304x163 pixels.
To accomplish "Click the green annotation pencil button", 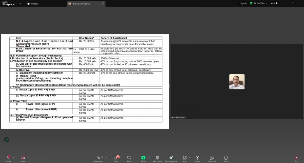I will tap(7, 140).
